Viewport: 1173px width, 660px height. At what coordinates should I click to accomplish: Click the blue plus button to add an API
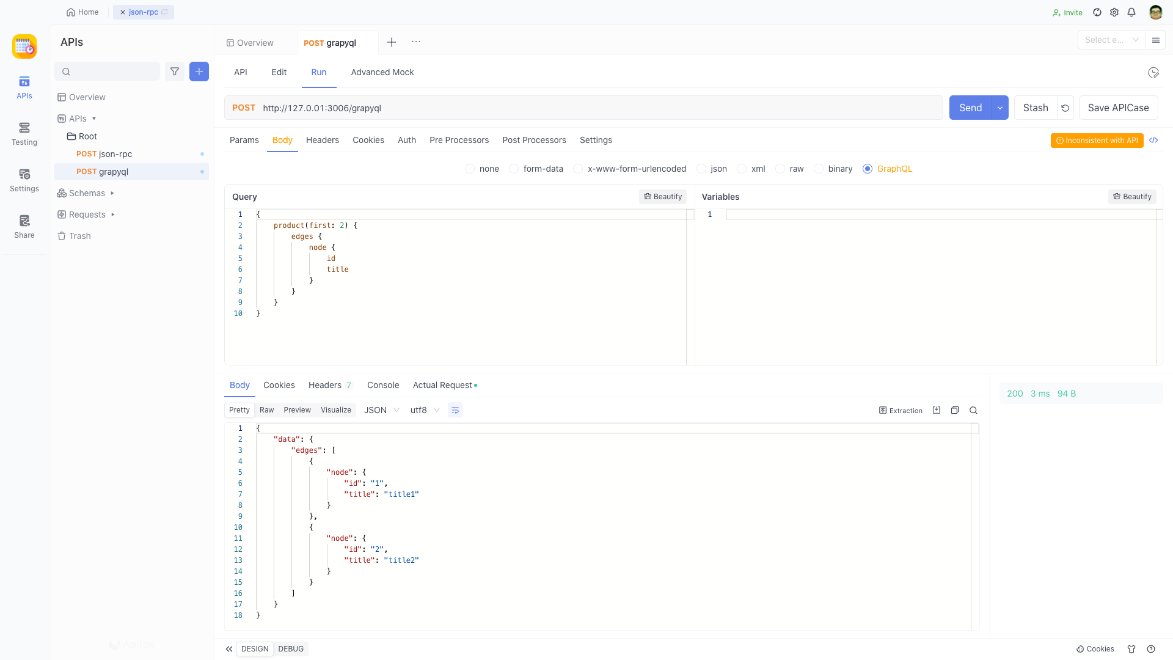pos(199,71)
